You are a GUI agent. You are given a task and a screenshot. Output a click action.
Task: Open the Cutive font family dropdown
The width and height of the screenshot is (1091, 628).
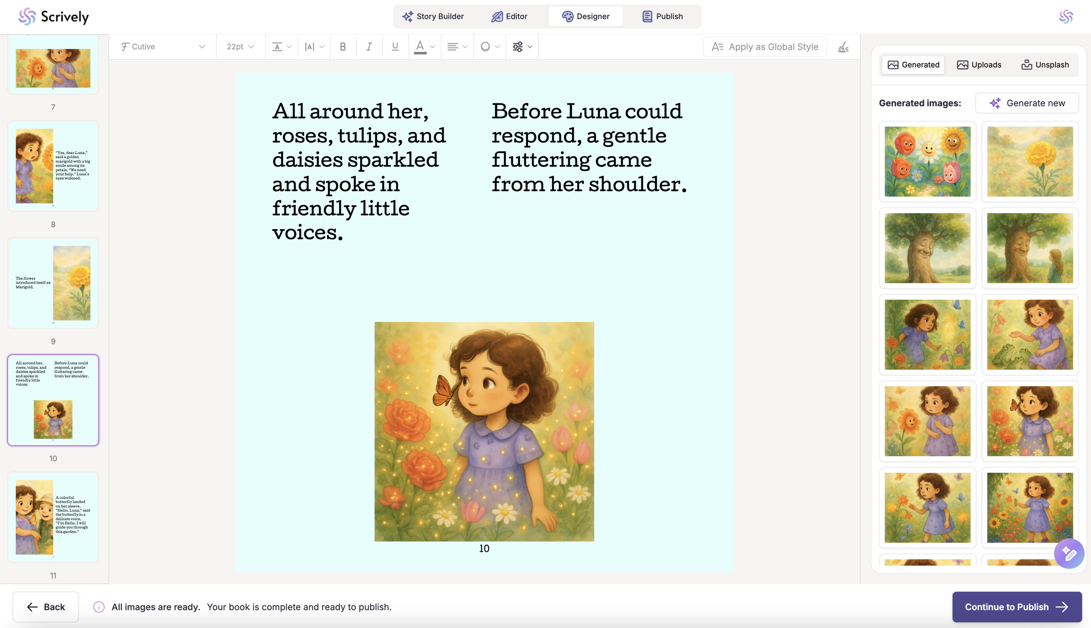163,46
